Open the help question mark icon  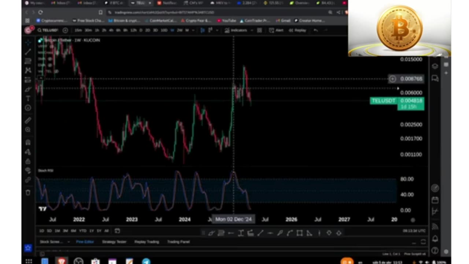pos(435,251)
